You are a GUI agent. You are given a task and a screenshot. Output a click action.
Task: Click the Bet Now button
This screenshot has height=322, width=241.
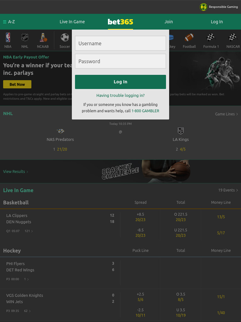click(x=17, y=84)
